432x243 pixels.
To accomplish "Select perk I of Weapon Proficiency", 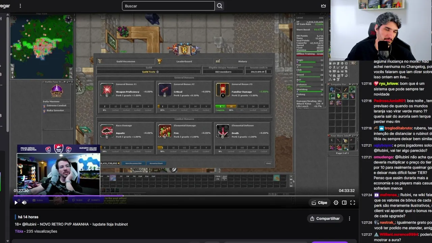I will 104,106.
